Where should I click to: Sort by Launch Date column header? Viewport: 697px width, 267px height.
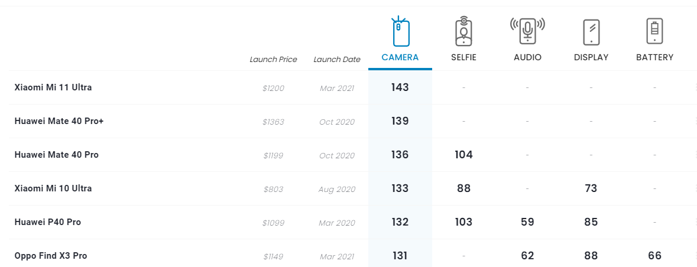pos(337,59)
